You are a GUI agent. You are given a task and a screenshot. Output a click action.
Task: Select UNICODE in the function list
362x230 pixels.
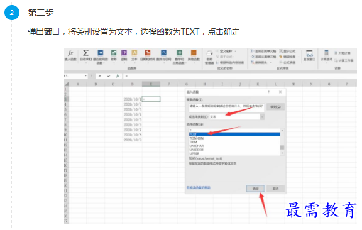tap(234, 150)
